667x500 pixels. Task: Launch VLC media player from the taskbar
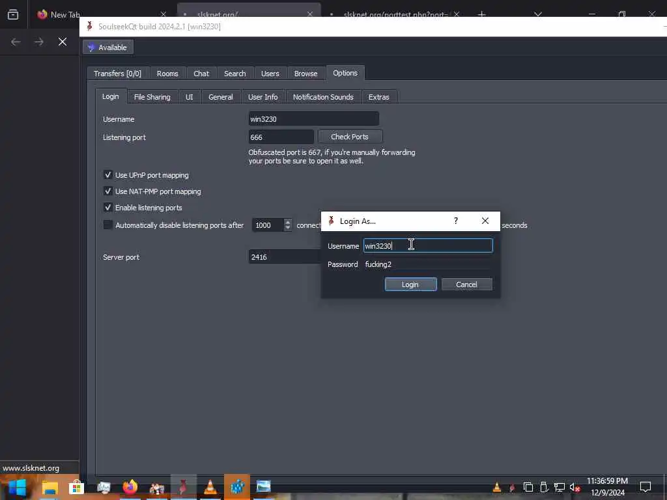(210, 487)
